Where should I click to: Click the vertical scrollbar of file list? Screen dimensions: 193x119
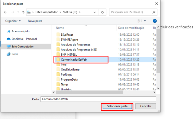(158, 55)
